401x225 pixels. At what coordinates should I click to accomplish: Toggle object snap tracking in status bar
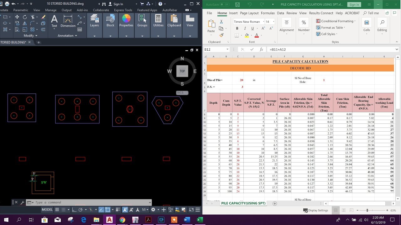pos(101,210)
